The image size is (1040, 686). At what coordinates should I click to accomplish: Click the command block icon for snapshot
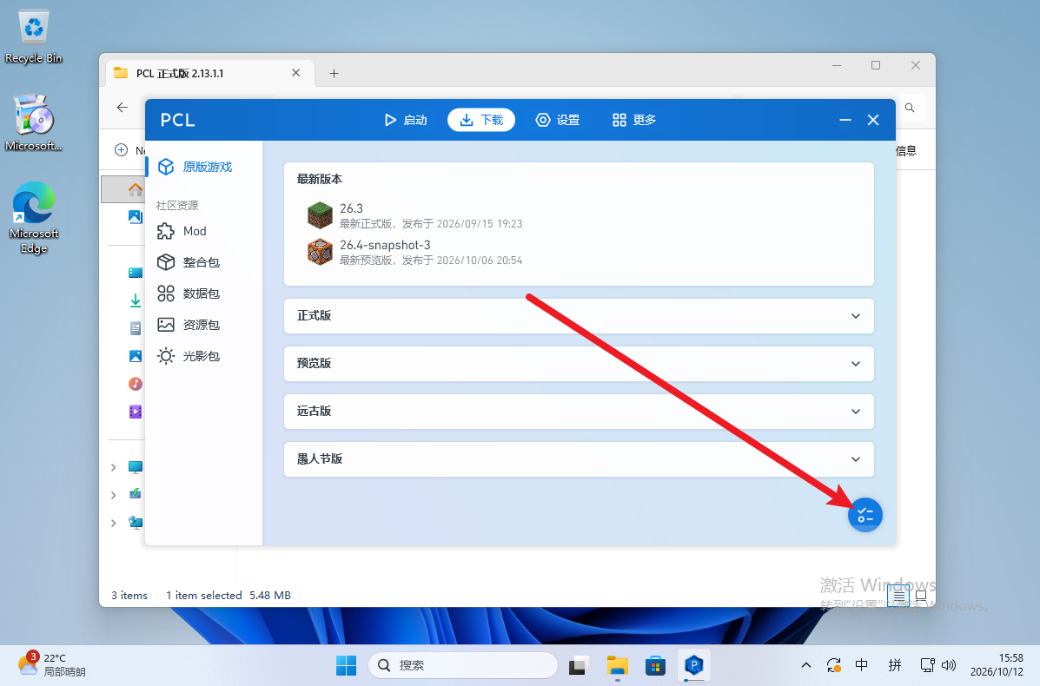[320, 252]
